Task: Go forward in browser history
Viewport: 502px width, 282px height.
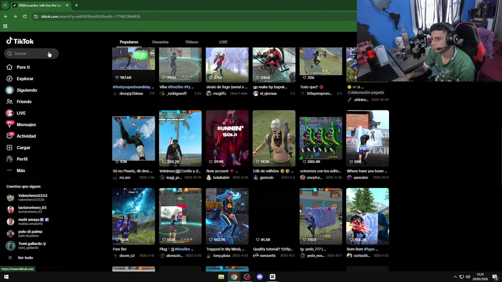Action: click(x=15, y=16)
